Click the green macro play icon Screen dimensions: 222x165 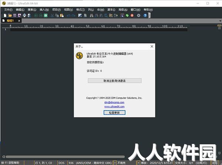[127, 16]
